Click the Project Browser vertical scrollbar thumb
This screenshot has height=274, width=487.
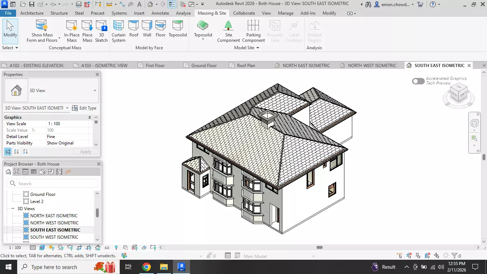click(x=97, y=213)
